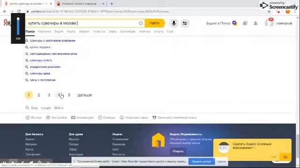Viewport: 300px width, 168px height.
Task: Click the Скрыть link in Screencastify bar
Action: (x=221, y=161)
